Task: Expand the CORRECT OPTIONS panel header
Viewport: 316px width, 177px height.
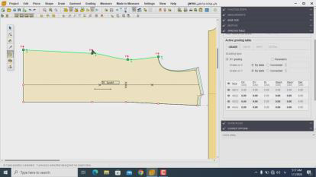Action: tap(267, 128)
